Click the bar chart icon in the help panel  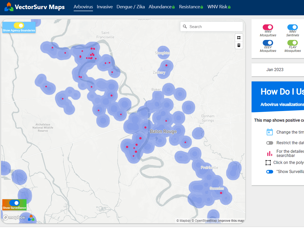[270, 153]
